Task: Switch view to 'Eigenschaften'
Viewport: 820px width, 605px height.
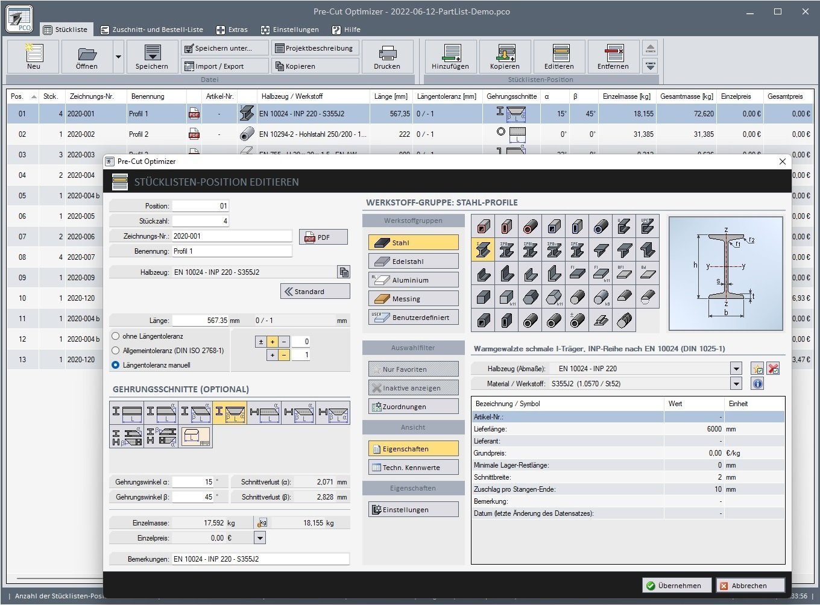Action: pyautogui.click(x=414, y=449)
